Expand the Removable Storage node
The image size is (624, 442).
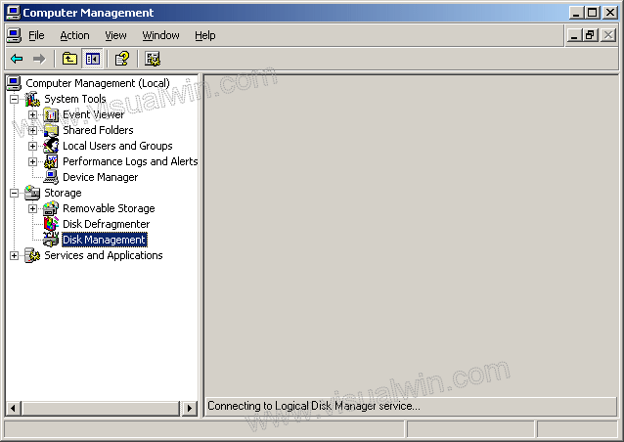pyautogui.click(x=32, y=208)
